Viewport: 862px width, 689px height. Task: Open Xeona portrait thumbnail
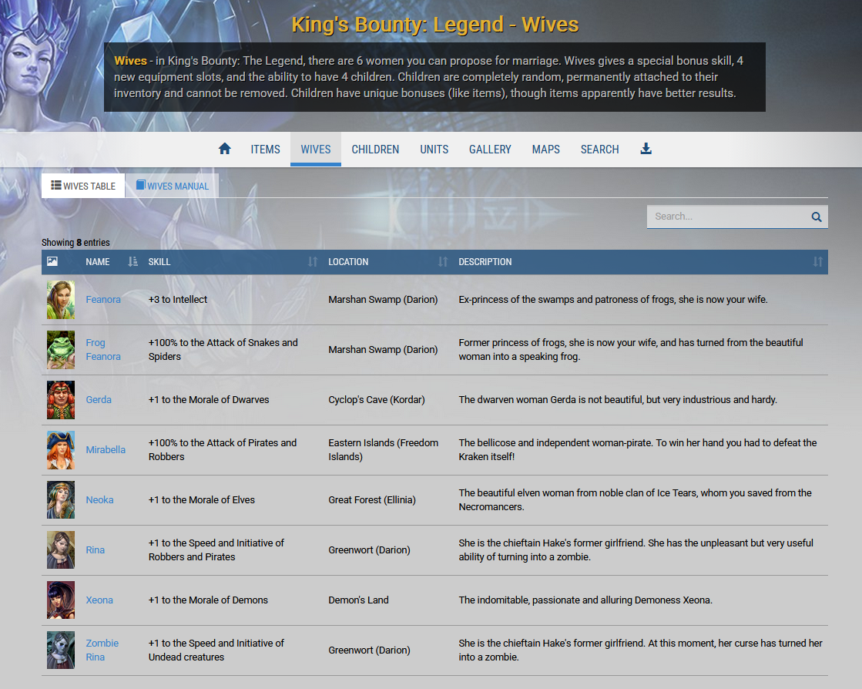click(61, 600)
